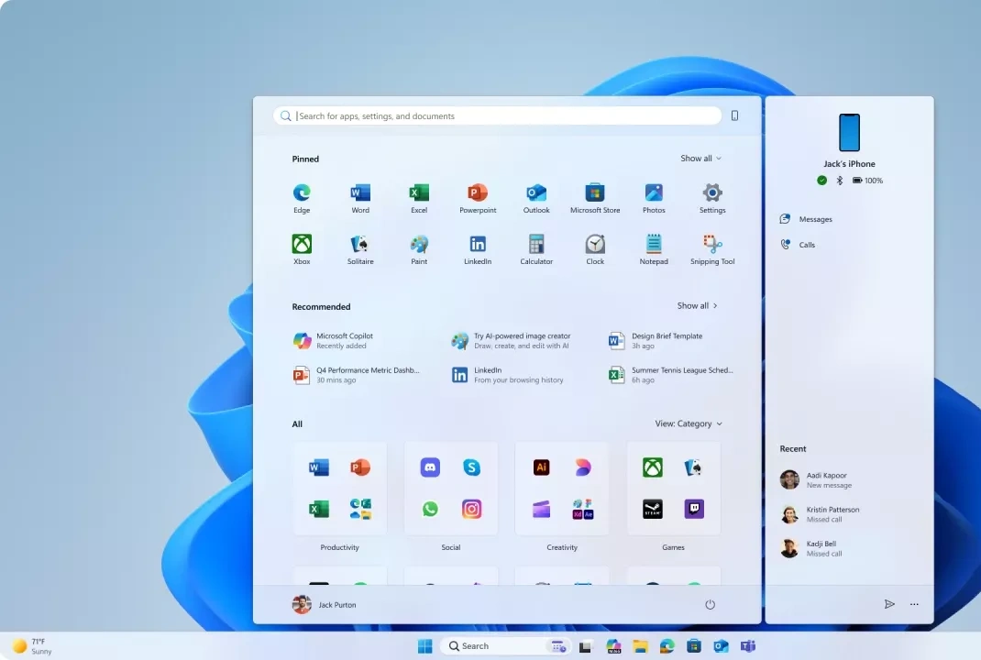The image size is (981, 660).
Task: Open Design Brief Template document
Action: [667, 341]
